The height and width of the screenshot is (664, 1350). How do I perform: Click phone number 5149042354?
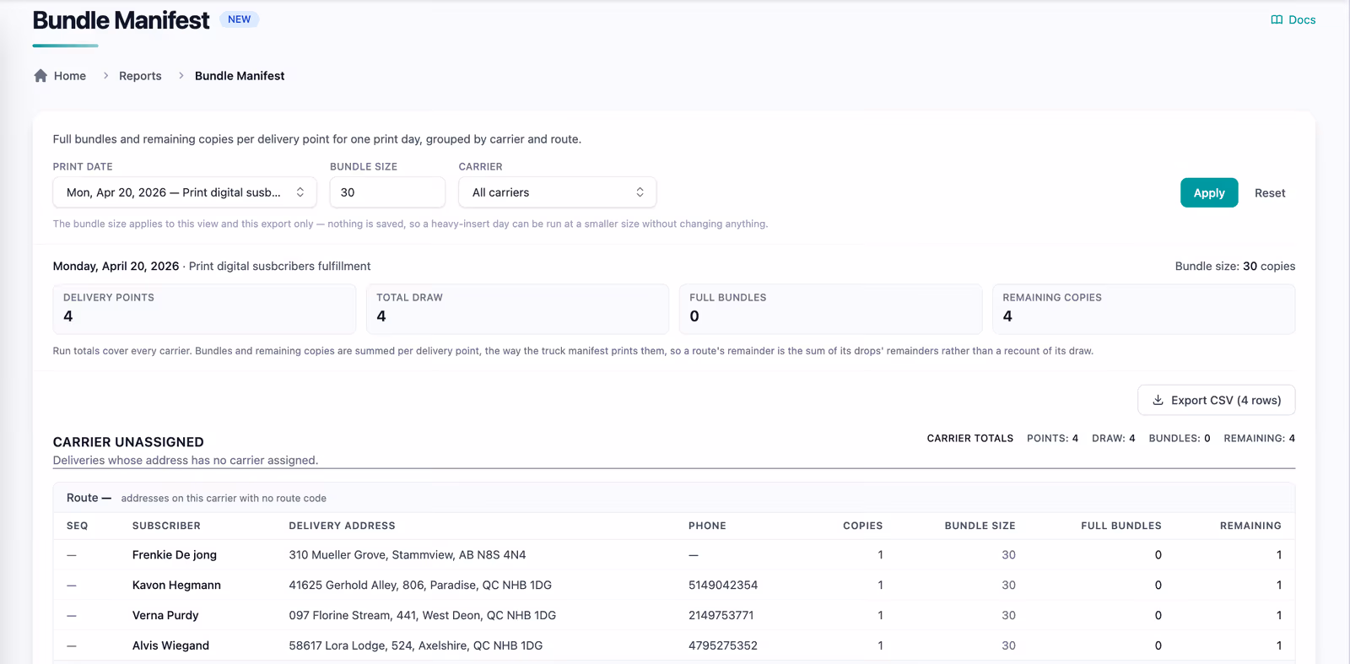[x=723, y=586]
